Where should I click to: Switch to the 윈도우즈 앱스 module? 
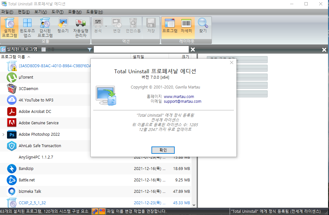pos(27,28)
